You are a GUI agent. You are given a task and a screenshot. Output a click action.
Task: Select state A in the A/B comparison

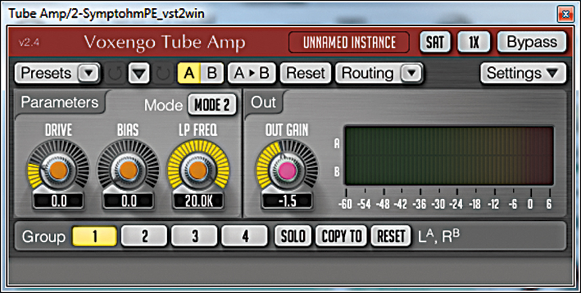(189, 73)
